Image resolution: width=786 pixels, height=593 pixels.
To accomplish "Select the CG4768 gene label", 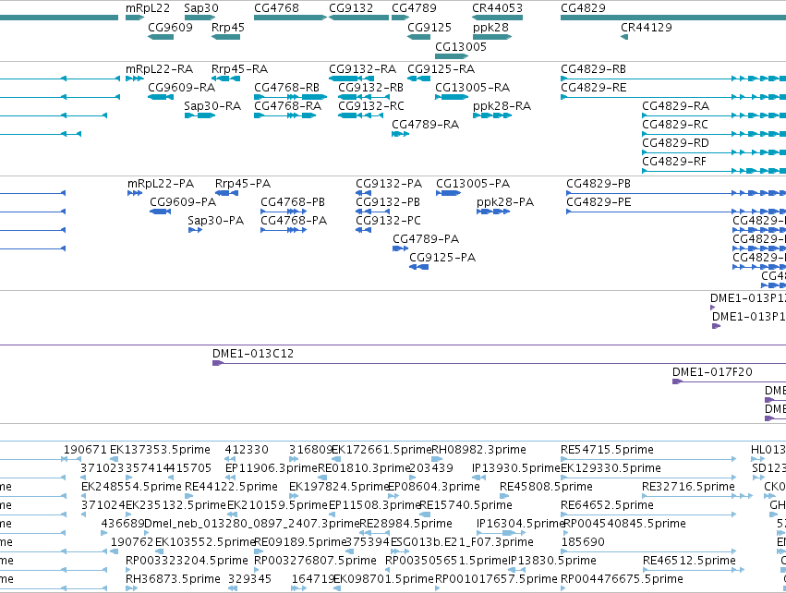I will (x=276, y=8).
